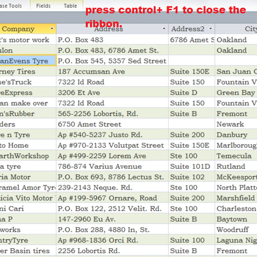The image size is (257, 257).
Task: Click the City column header
Action: pos(236,29)
